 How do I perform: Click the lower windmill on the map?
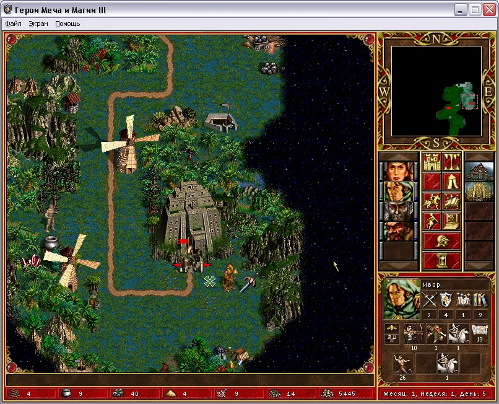71,262
